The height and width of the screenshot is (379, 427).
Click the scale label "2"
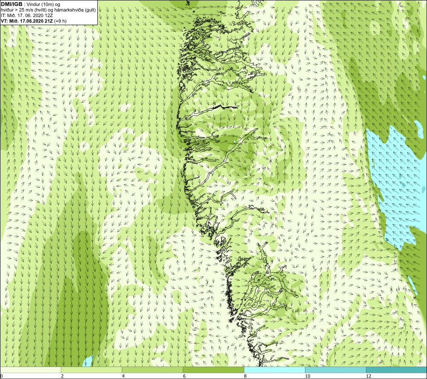tap(62, 376)
